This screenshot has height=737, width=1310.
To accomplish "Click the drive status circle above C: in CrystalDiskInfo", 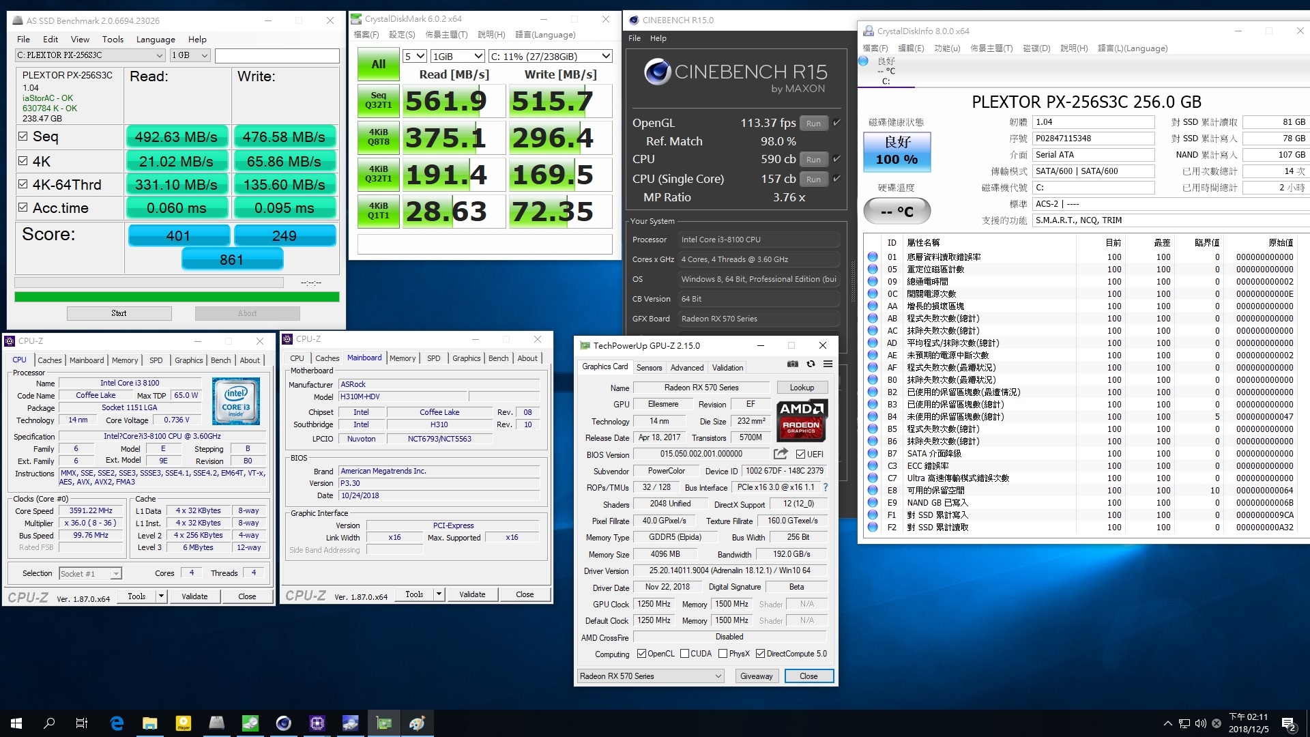I will point(863,61).
